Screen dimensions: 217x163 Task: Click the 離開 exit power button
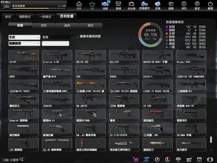210,5
